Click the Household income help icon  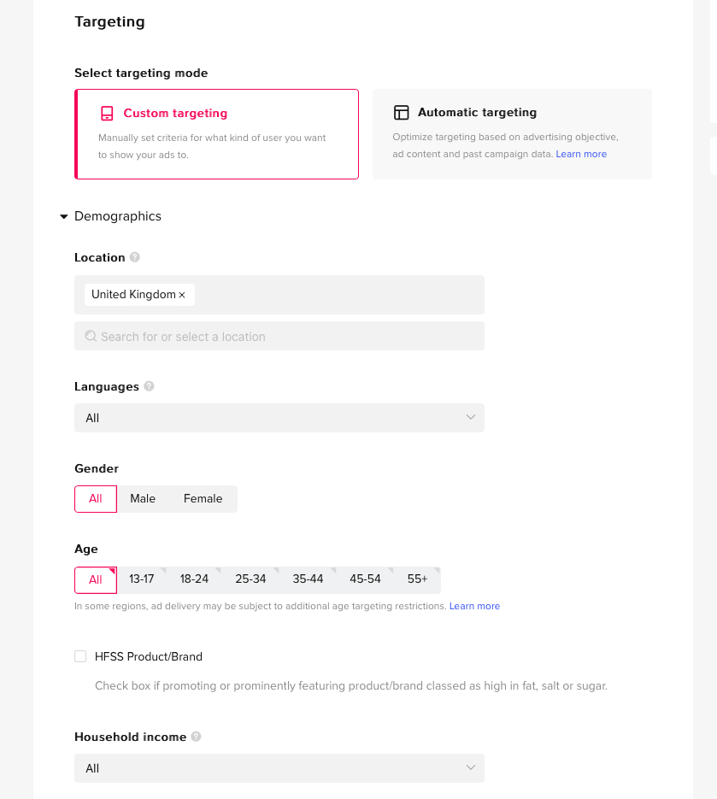[196, 737]
